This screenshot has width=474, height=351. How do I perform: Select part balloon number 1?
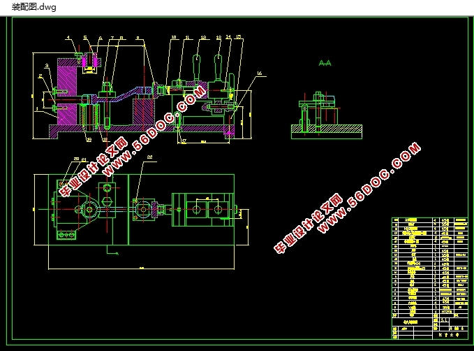36,109
